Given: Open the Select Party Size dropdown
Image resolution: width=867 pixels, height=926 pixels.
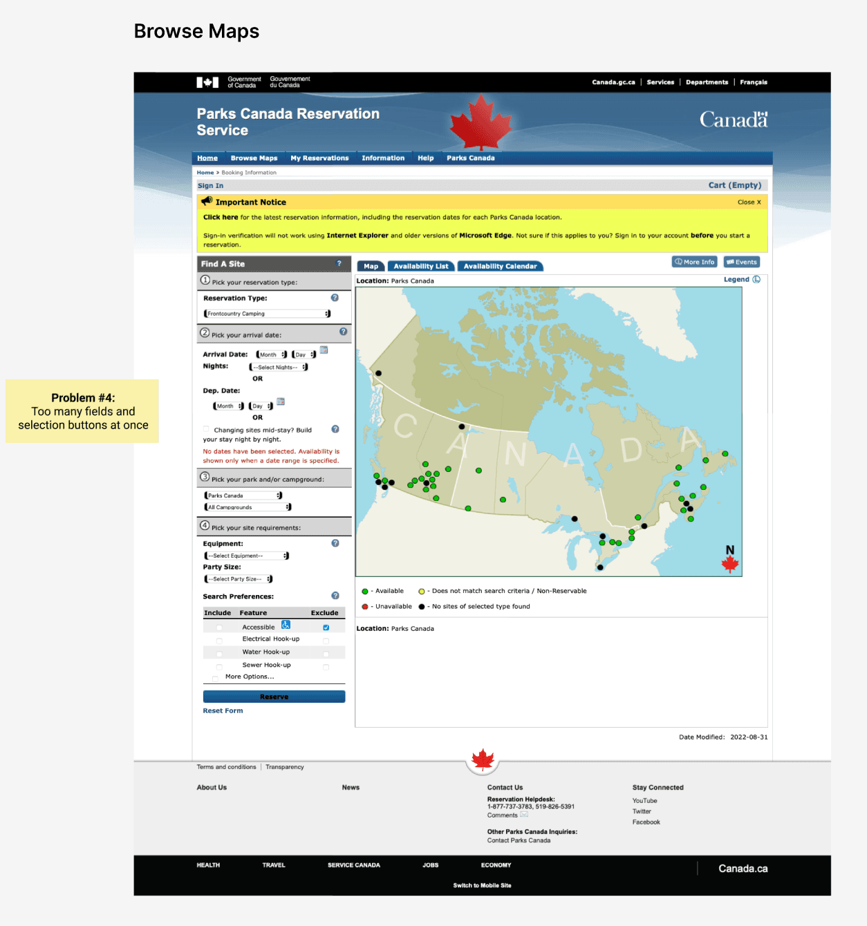Looking at the screenshot, I should click(239, 579).
